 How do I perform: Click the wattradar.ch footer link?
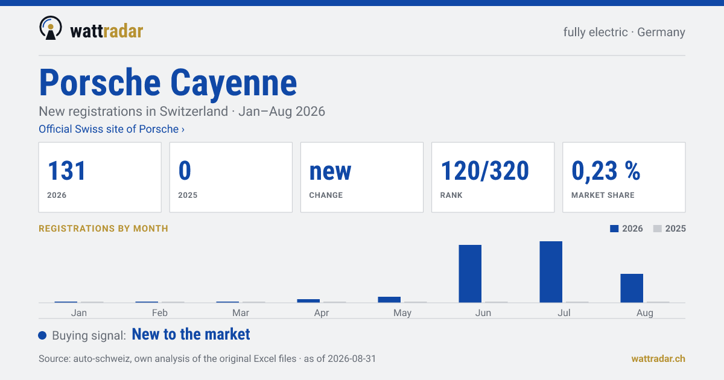[x=658, y=358]
